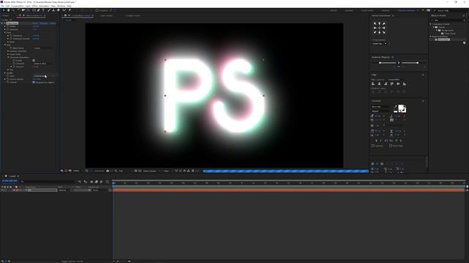Take a snapshot with the viewer camera icon

(108, 171)
